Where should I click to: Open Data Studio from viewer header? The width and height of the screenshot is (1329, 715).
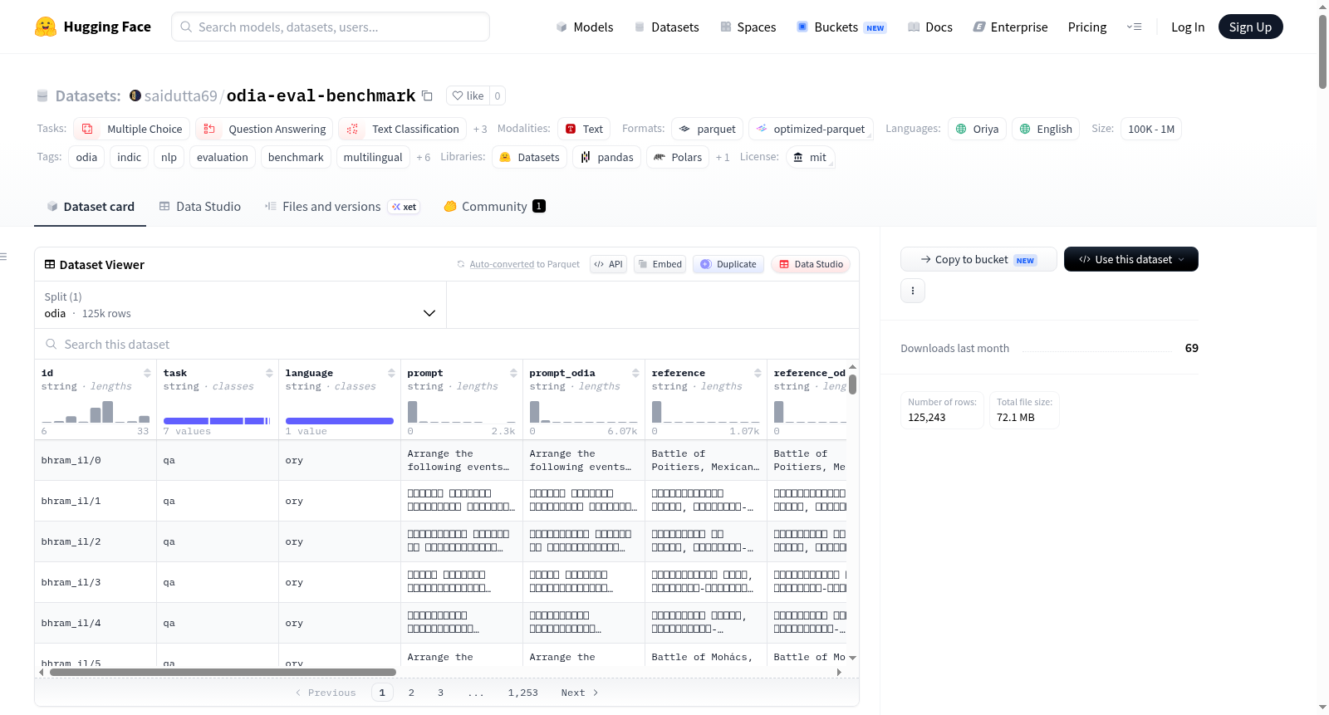[x=811, y=264]
